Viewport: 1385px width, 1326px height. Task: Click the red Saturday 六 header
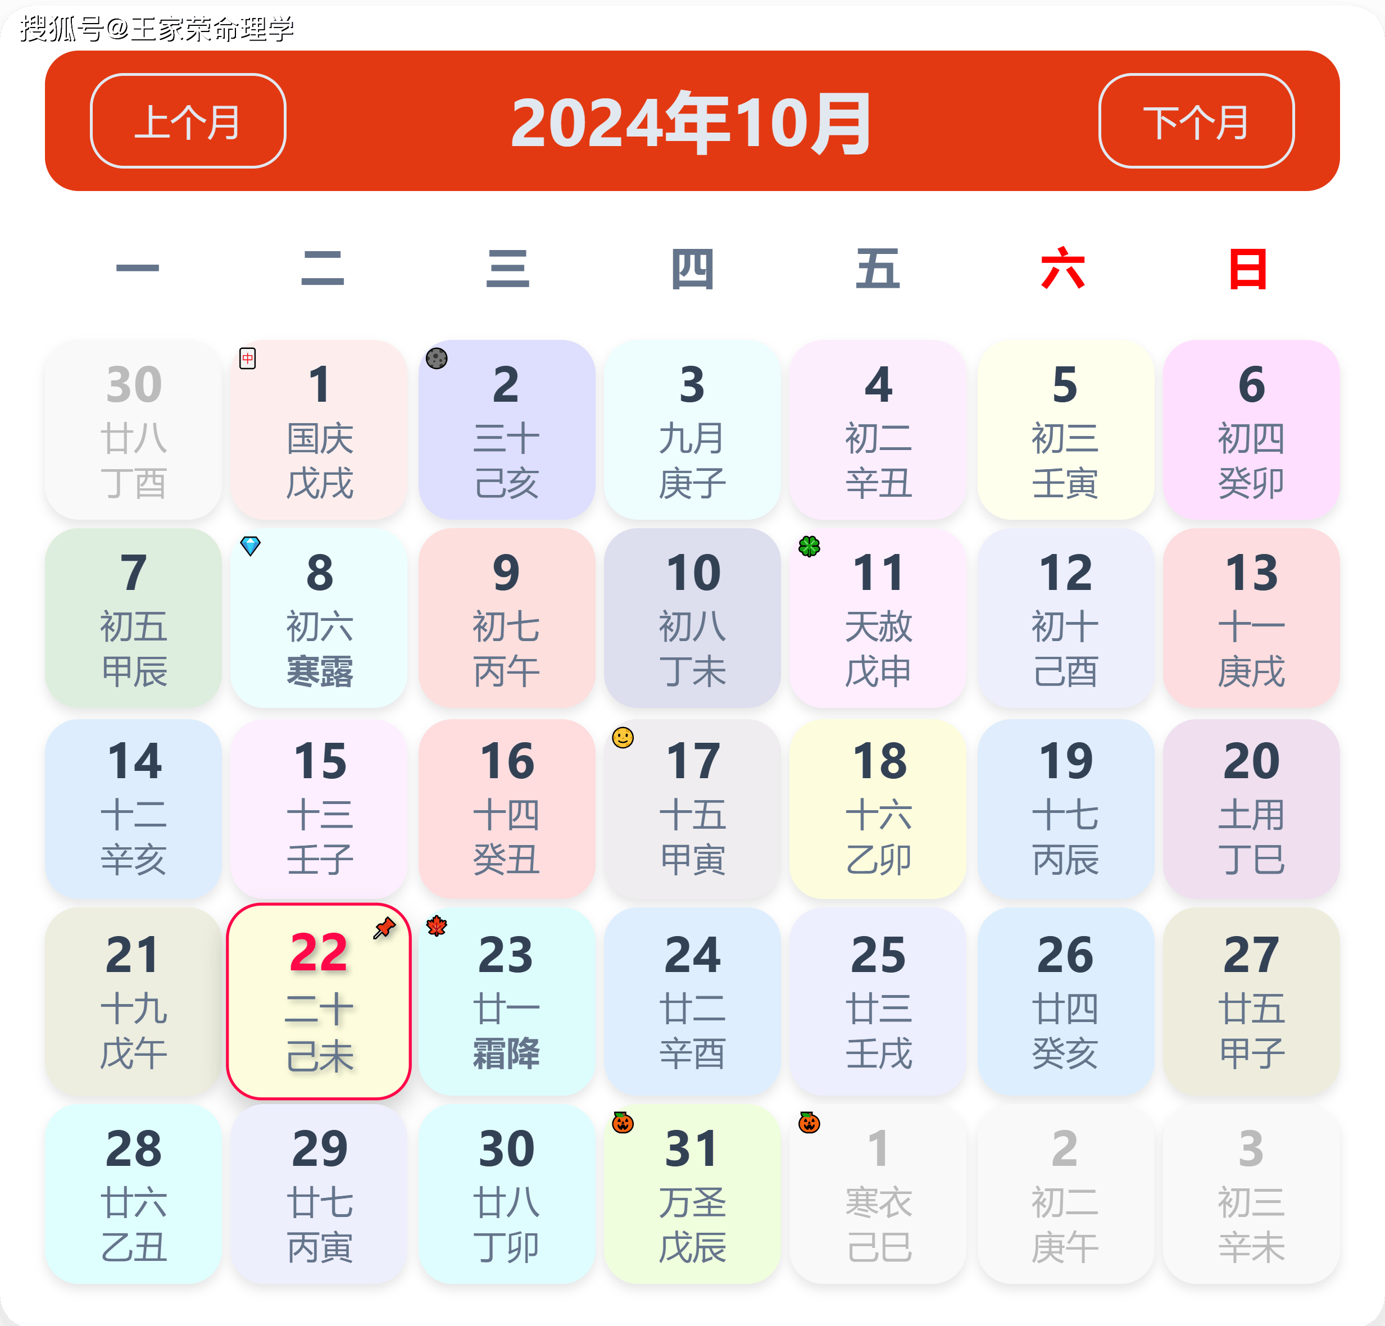[1063, 268]
